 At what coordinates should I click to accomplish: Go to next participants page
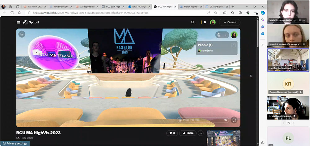(293, 123)
